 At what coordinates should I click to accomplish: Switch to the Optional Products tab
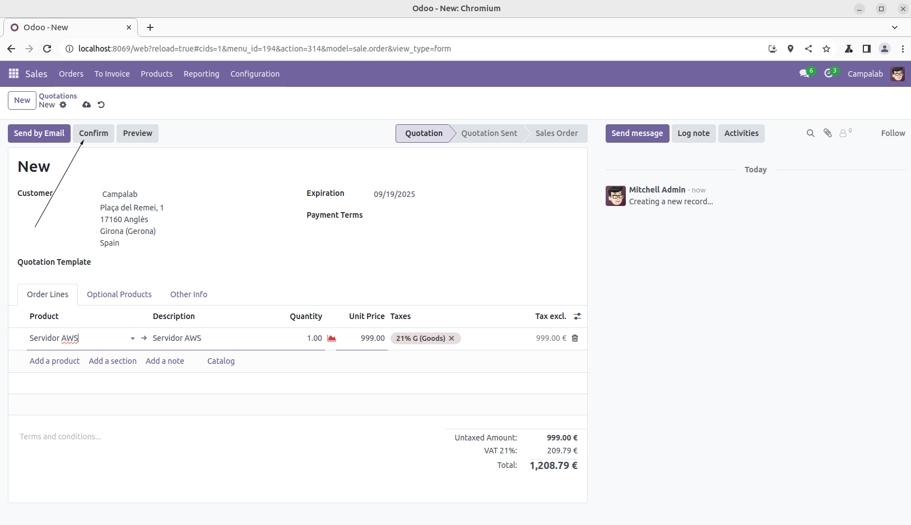pyautogui.click(x=119, y=294)
